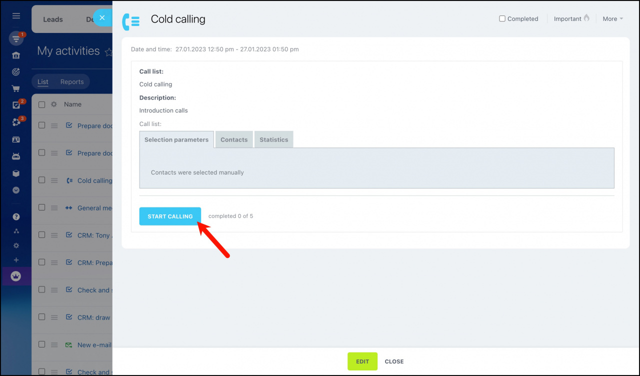Viewport: 640px width, 376px height.
Task: Sort by the Name column header
Action: (72, 104)
